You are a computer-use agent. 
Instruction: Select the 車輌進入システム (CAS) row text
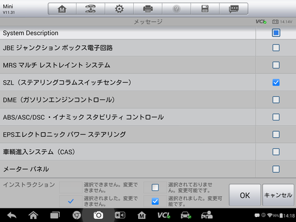pyautogui.click(x=39, y=152)
